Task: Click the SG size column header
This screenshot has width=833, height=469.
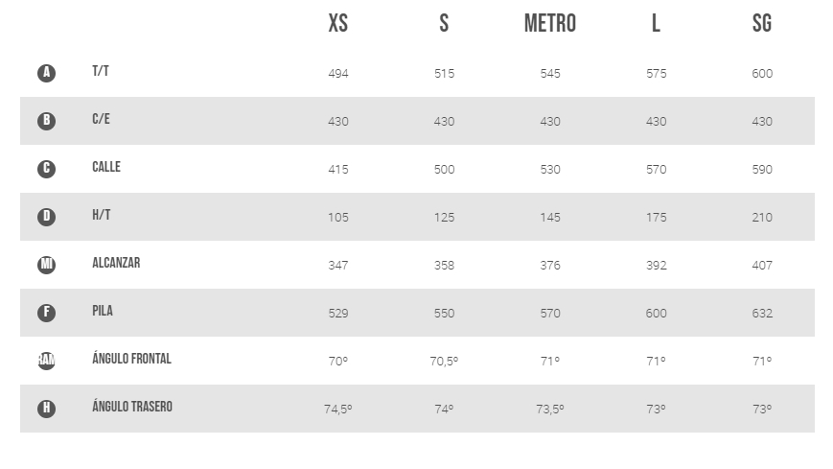Action: (762, 23)
